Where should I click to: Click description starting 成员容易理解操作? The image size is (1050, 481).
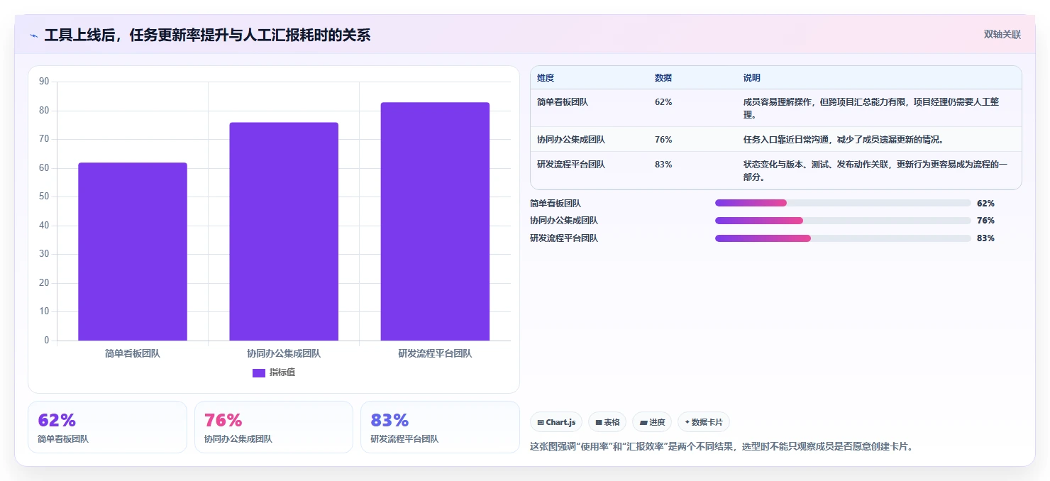[871, 109]
